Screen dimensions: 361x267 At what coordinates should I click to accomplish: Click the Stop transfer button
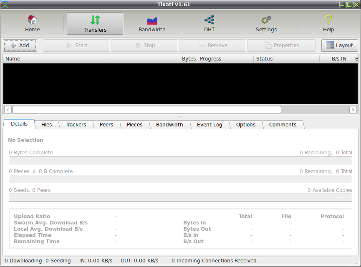tap(144, 45)
